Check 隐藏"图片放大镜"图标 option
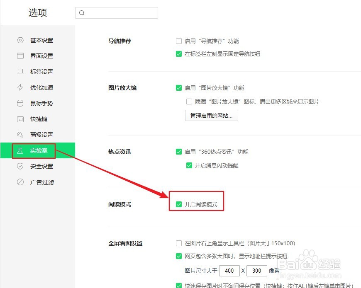The image size is (361, 288). pyautogui.click(x=189, y=101)
